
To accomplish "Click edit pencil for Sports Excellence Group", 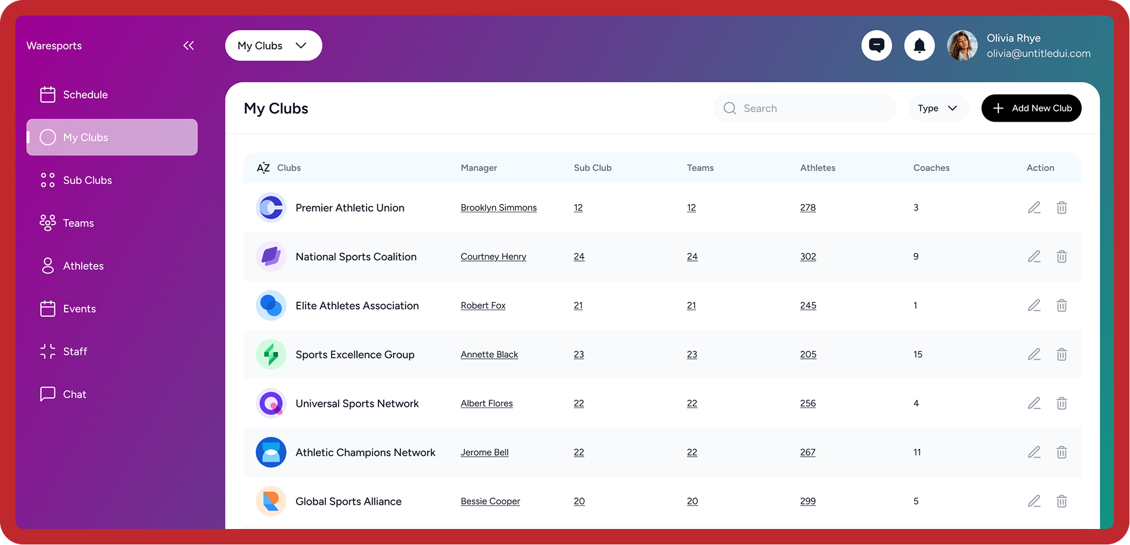I will 1034,355.
